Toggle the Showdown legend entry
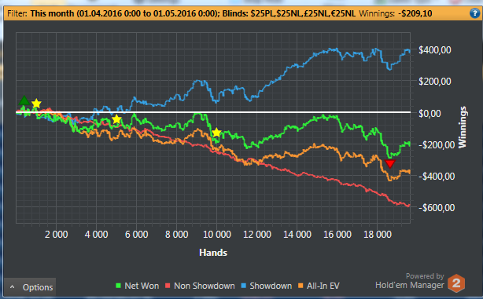 tap(267, 286)
